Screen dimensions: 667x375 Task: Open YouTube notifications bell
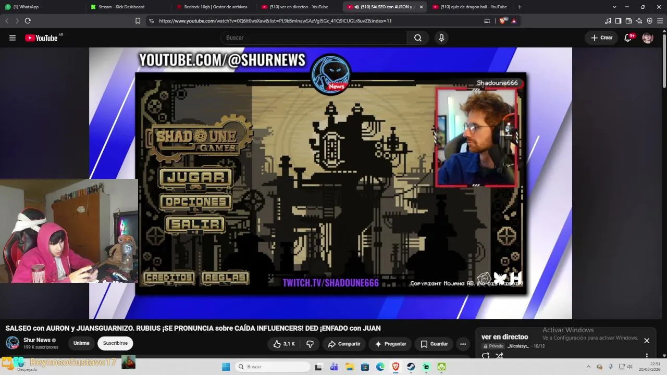click(x=628, y=37)
